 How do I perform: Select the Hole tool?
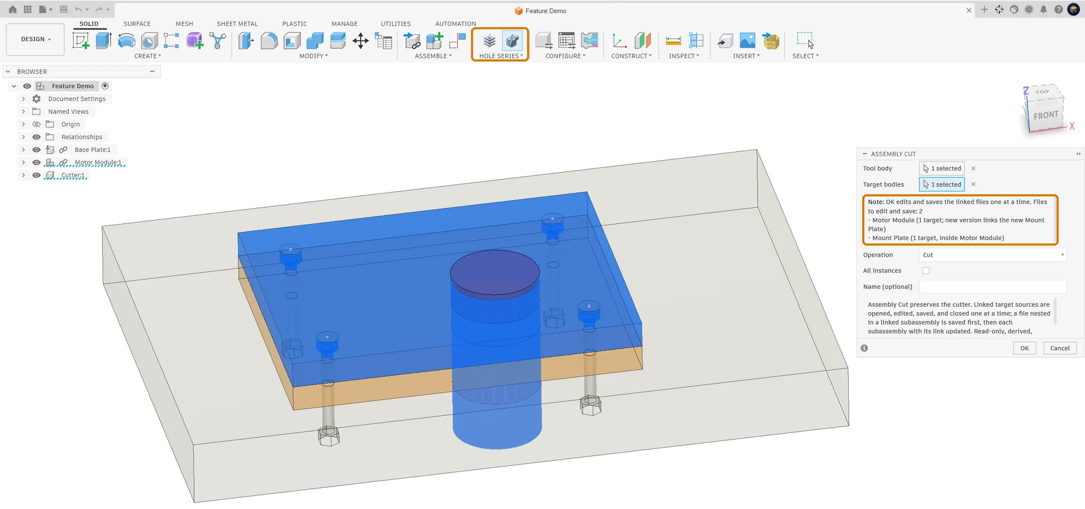click(149, 41)
